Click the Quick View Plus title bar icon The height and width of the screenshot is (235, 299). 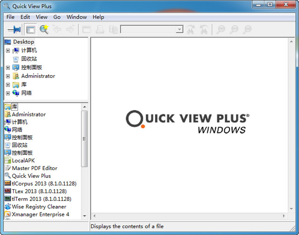click(x=7, y=6)
